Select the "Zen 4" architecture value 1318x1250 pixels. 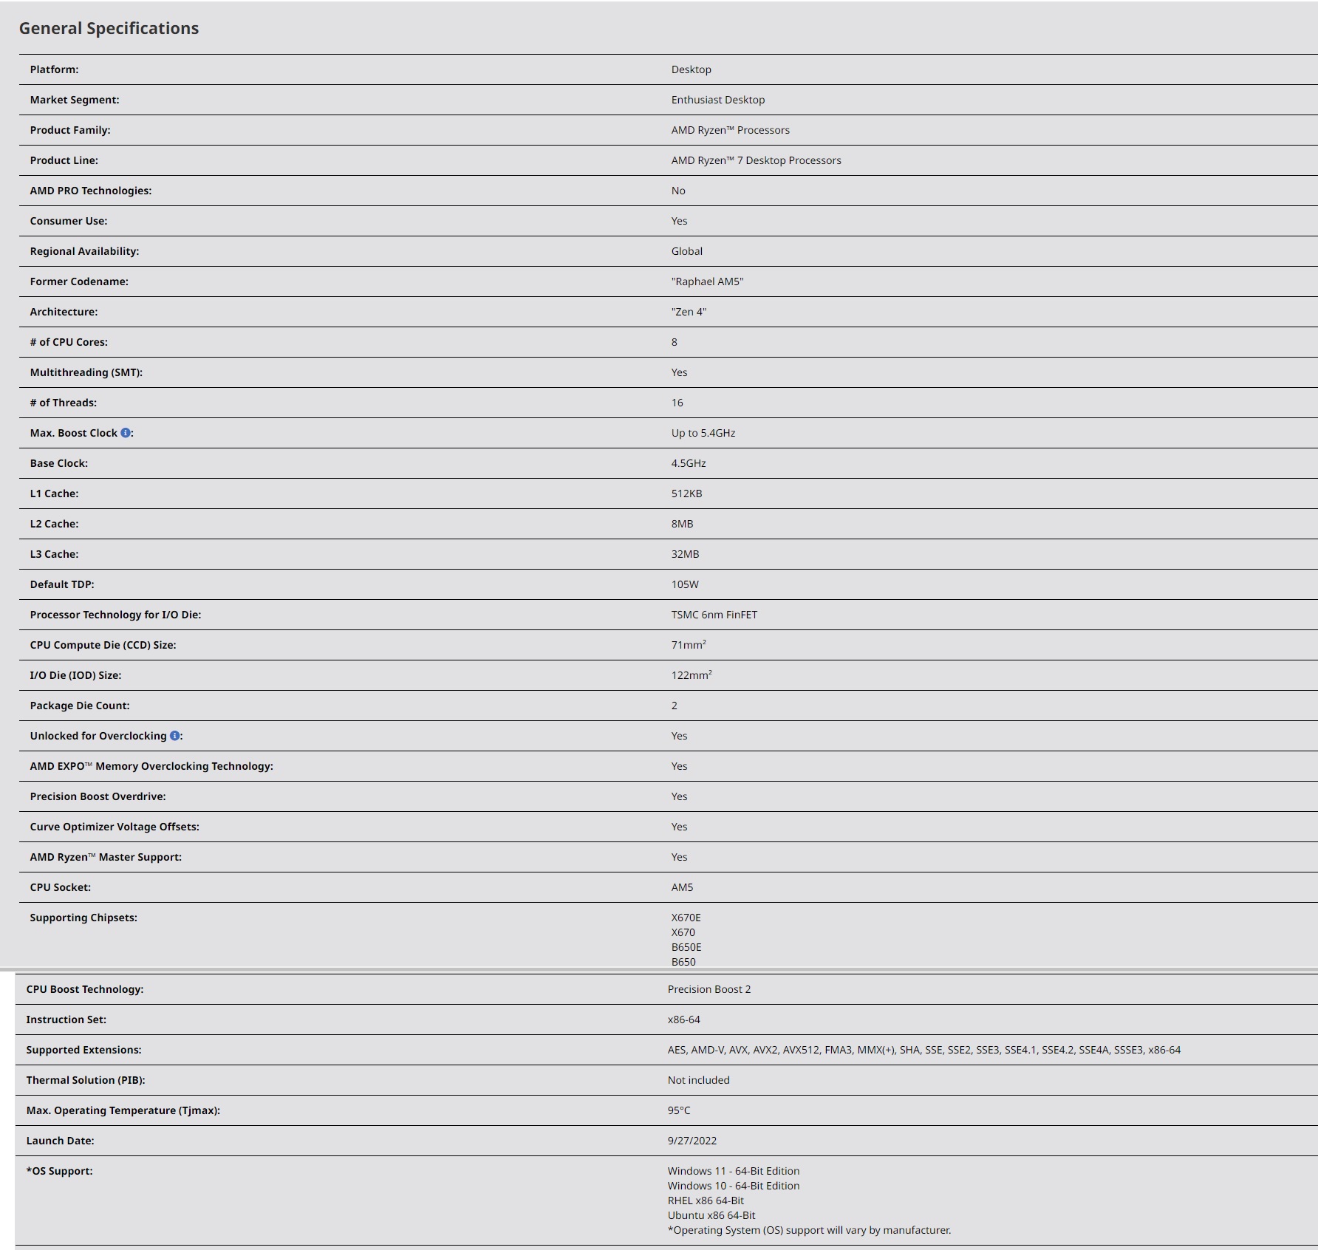(x=689, y=312)
